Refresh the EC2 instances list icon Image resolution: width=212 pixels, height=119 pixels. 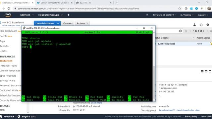click(x=201, y=25)
